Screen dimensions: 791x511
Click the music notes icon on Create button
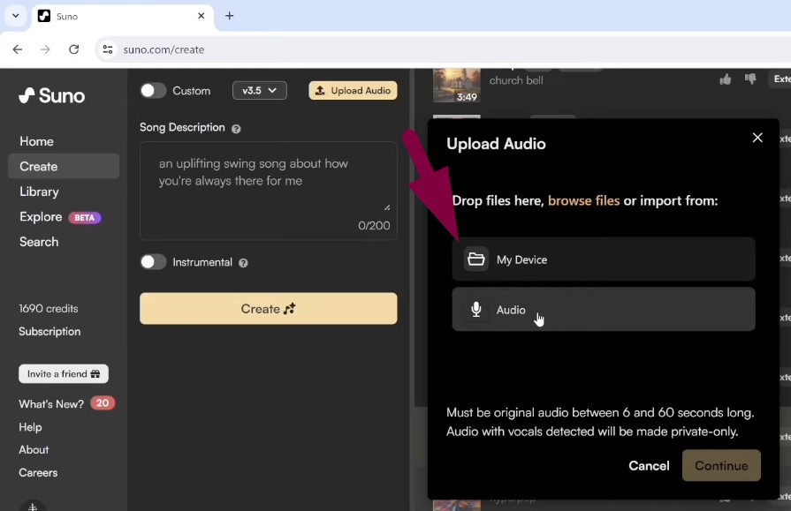pos(290,308)
